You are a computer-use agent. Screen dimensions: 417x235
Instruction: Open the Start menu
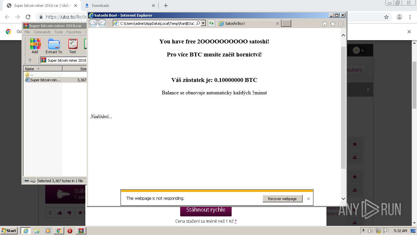(9, 230)
